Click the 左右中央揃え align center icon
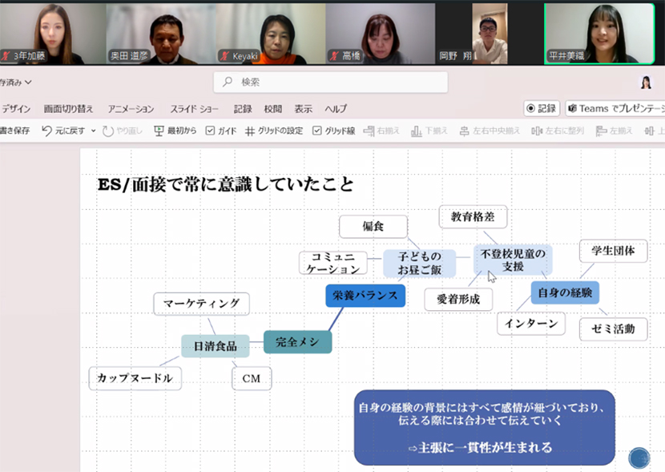665x472 pixels. pyautogui.click(x=464, y=131)
